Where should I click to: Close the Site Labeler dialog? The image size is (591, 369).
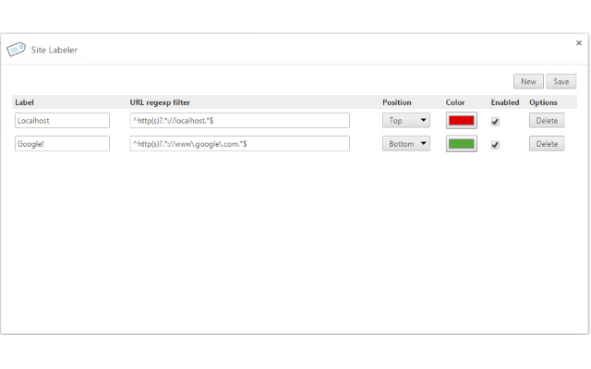(578, 42)
